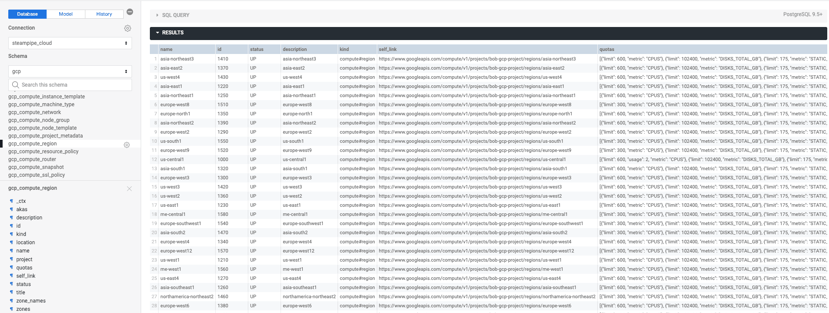The image size is (829, 313).
Task: Select gcp_compute_node_group table
Action: coord(39,120)
